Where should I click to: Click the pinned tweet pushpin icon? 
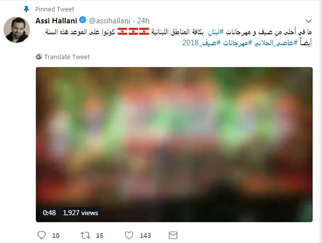tap(26, 9)
